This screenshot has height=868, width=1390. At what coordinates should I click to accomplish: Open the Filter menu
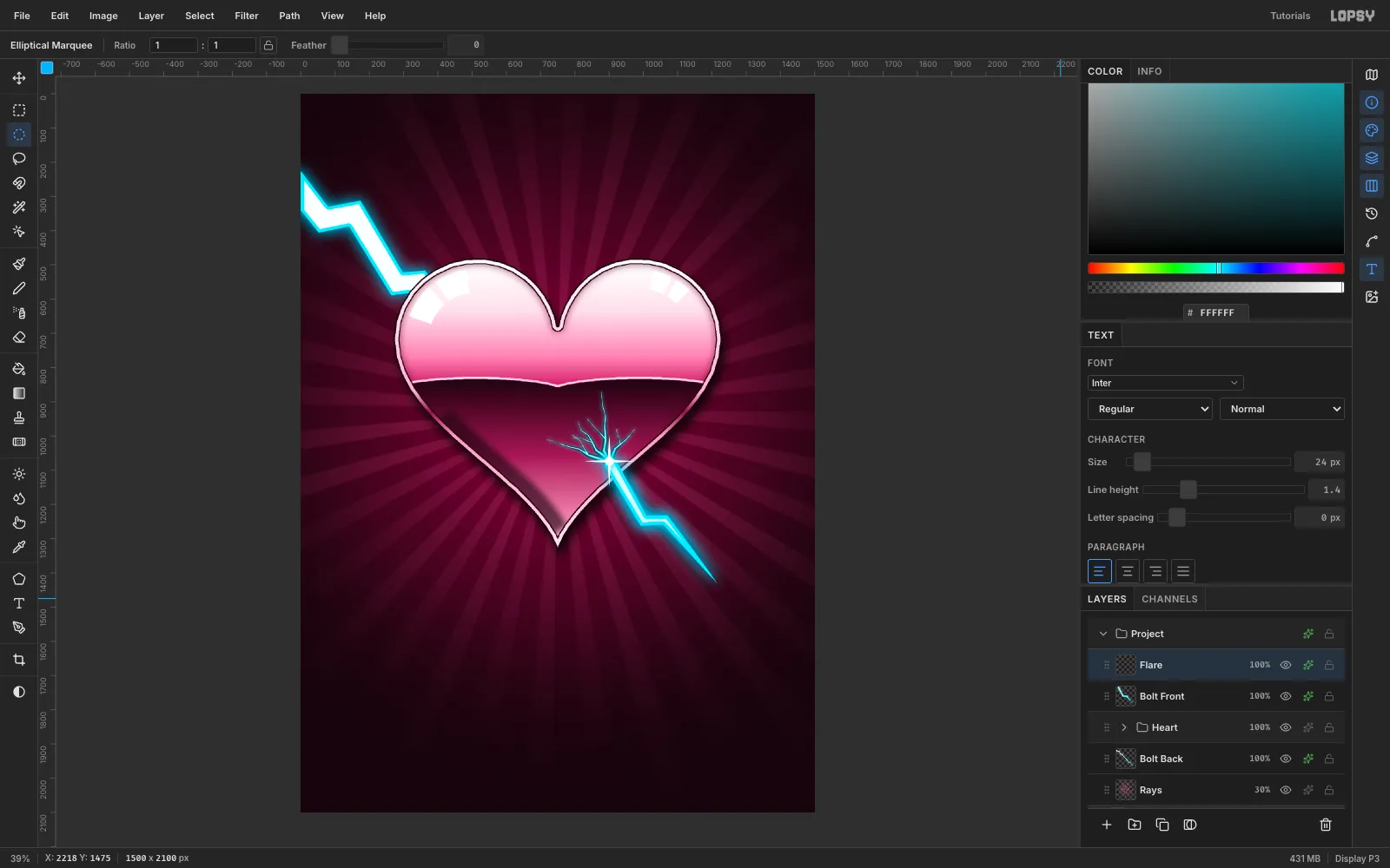247,16
